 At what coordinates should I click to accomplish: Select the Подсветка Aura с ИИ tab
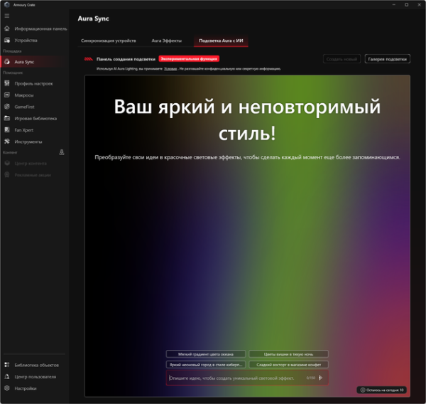click(221, 41)
